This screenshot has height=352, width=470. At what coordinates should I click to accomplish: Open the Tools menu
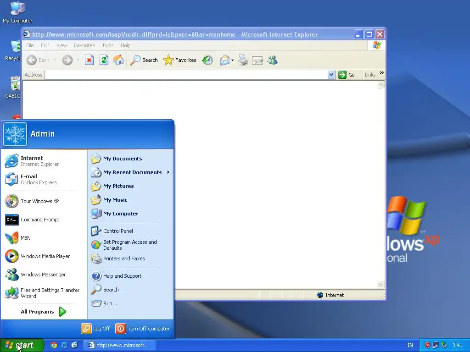[x=107, y=45]
